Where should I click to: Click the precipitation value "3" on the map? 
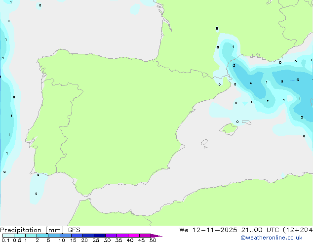click(x=282, y=81)
